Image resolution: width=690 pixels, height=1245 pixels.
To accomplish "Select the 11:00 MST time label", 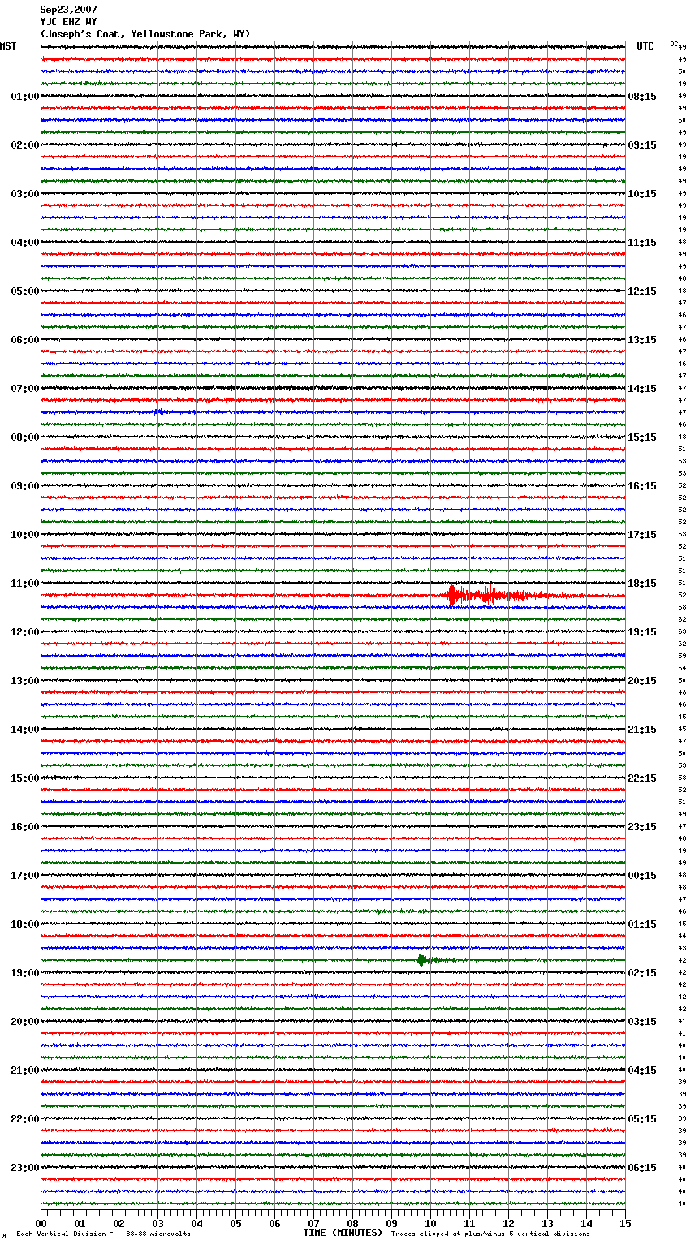I will tap(25, 584).
